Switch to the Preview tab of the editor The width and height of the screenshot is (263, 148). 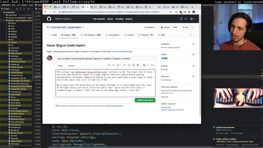coord(71,66)
